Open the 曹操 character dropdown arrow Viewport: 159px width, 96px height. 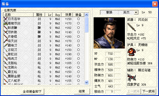(x=136, y=12)
